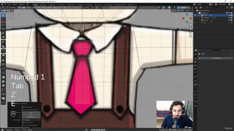
Task: Select the Annotate tool
Action: pyautogui.click(x=3, y=42)
